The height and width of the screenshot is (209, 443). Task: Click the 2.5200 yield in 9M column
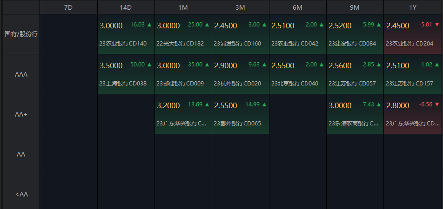[340, 26]
